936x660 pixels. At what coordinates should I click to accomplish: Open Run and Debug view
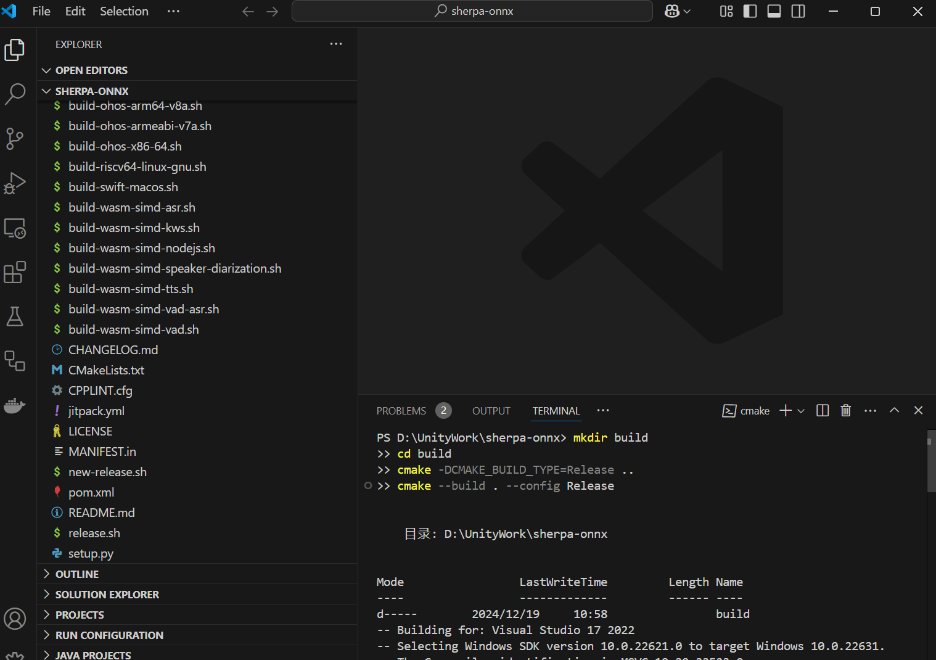point(15,183)
